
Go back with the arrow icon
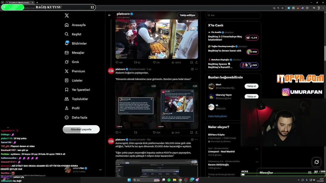pyautogui.click(x=110, y=15)
